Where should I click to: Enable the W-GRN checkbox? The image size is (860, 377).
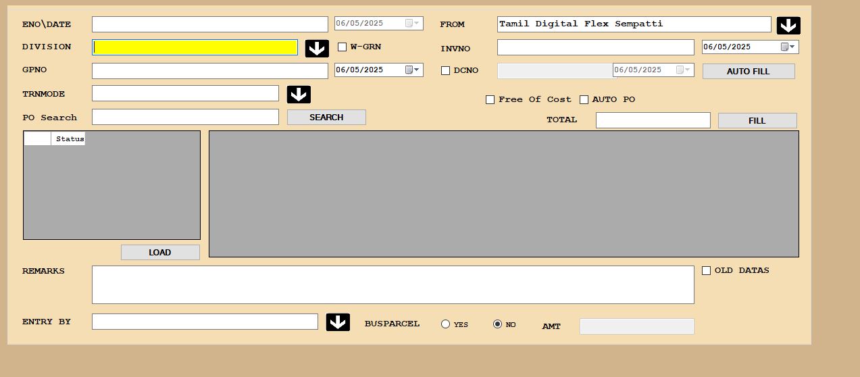coord(342,47)
